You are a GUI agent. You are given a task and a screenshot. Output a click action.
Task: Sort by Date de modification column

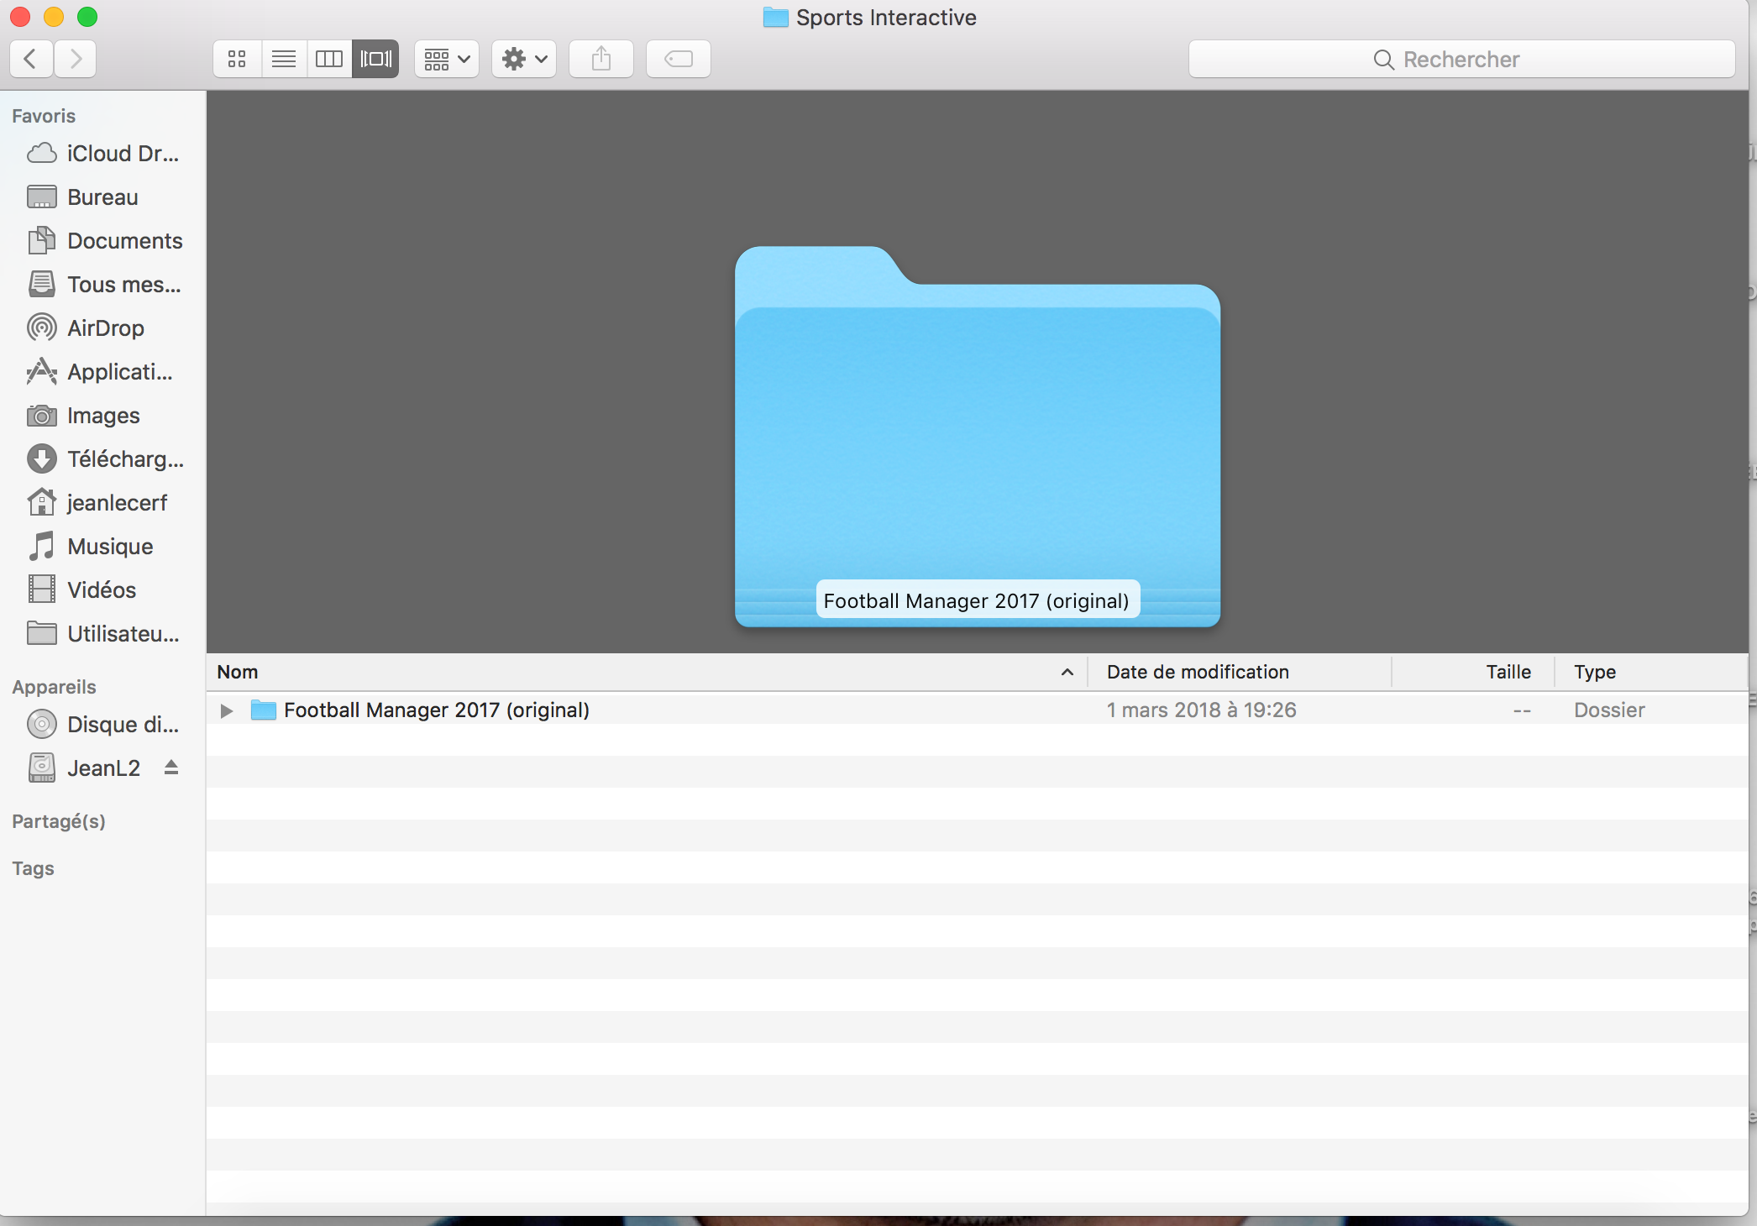[1240, 672]
